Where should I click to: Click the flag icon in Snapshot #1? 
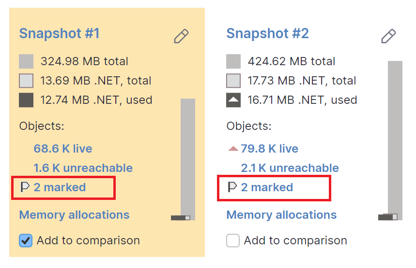point(25,187)
